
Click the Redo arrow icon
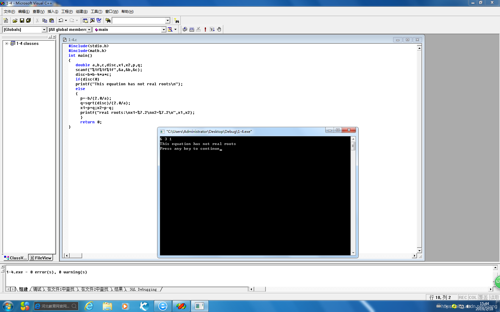coord(72,21)
